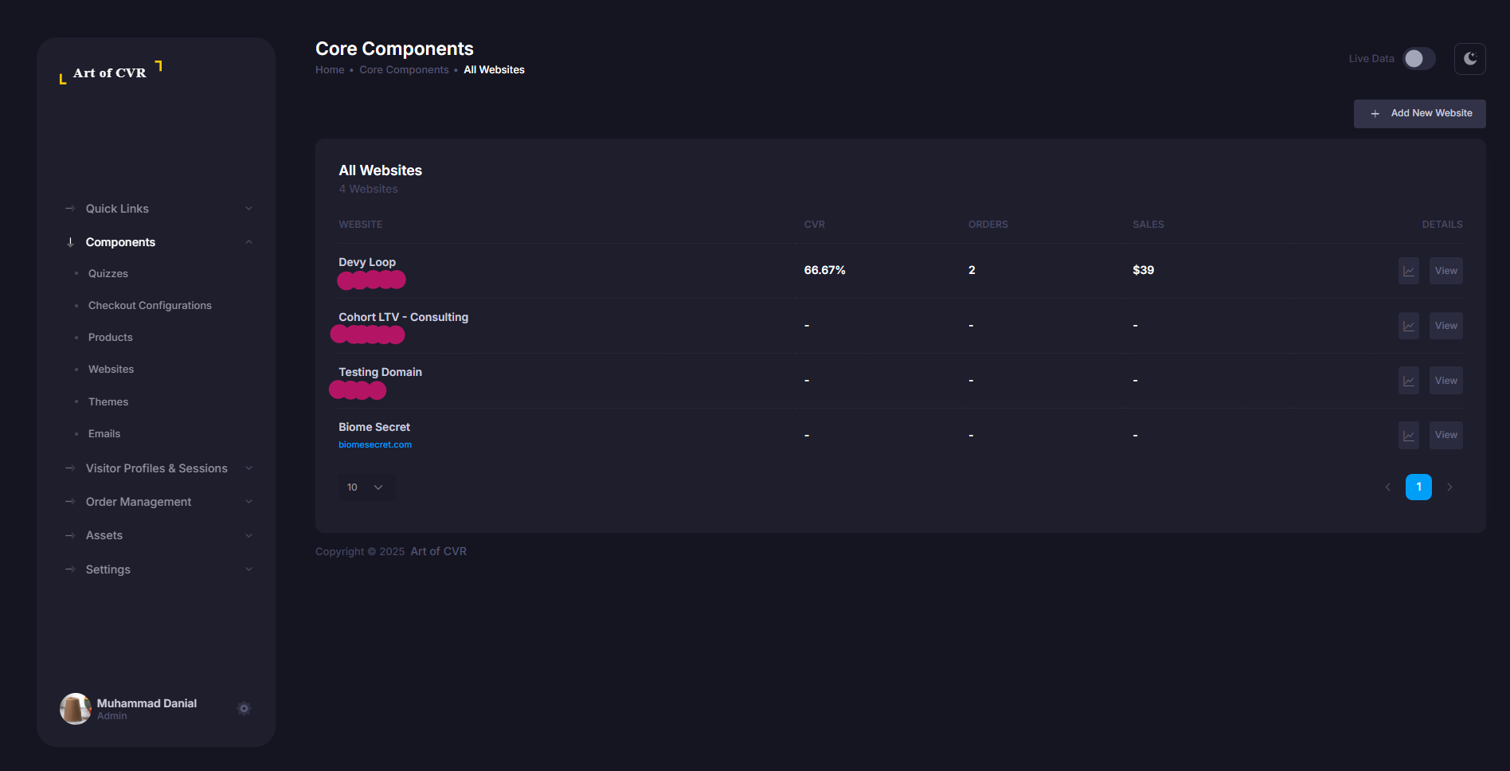Viewport: 1510px width, 771px height.
Task: Expand Visitor Profiles & Sessions
Action: pyautogui.click(x=158, y=468)
